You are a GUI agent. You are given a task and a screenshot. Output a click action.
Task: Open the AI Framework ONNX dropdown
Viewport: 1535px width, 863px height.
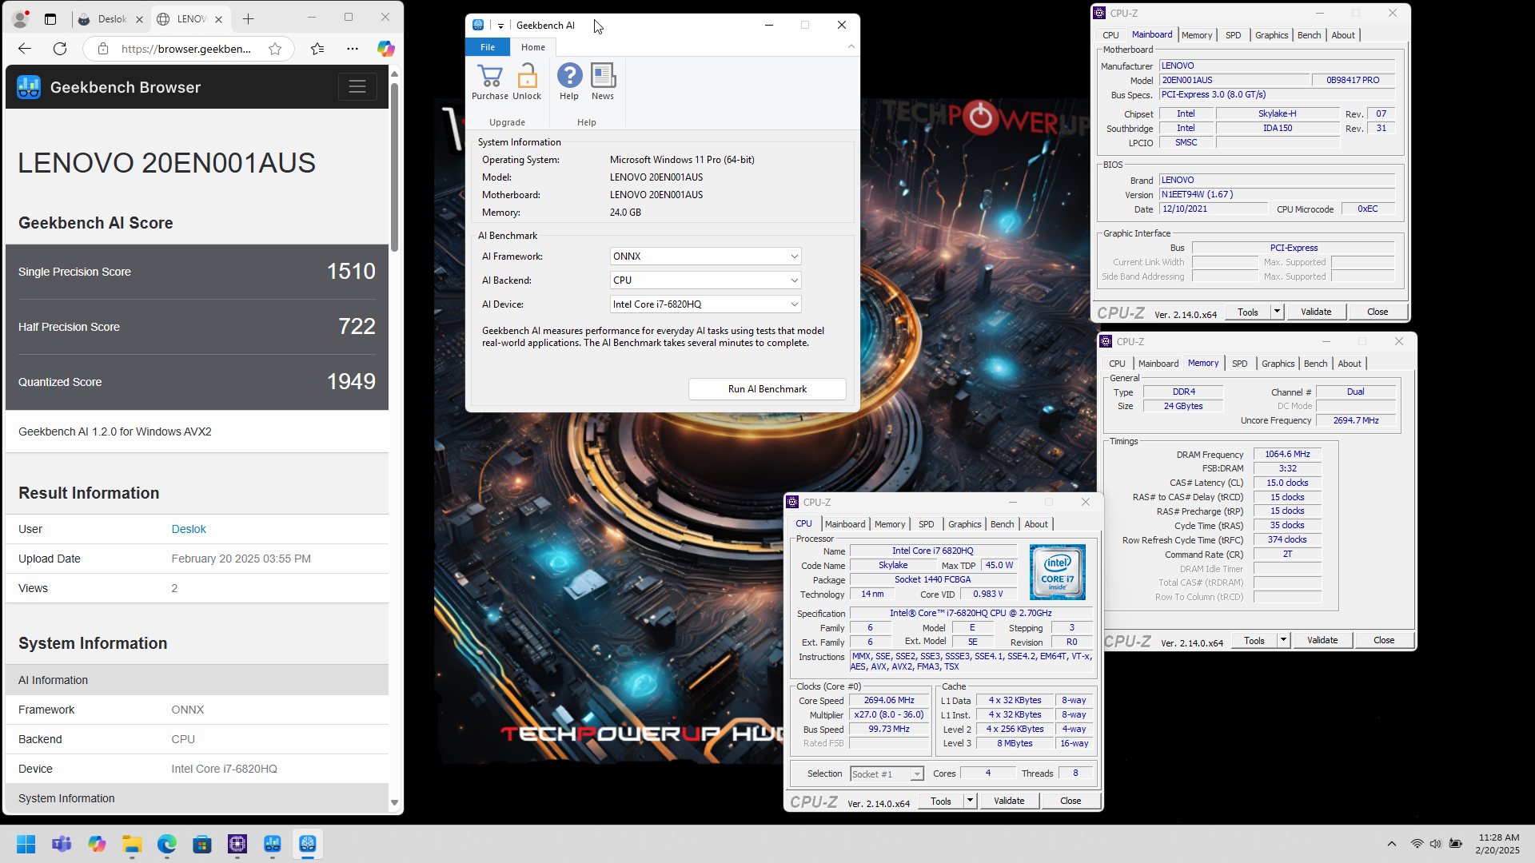click(705, 257)
